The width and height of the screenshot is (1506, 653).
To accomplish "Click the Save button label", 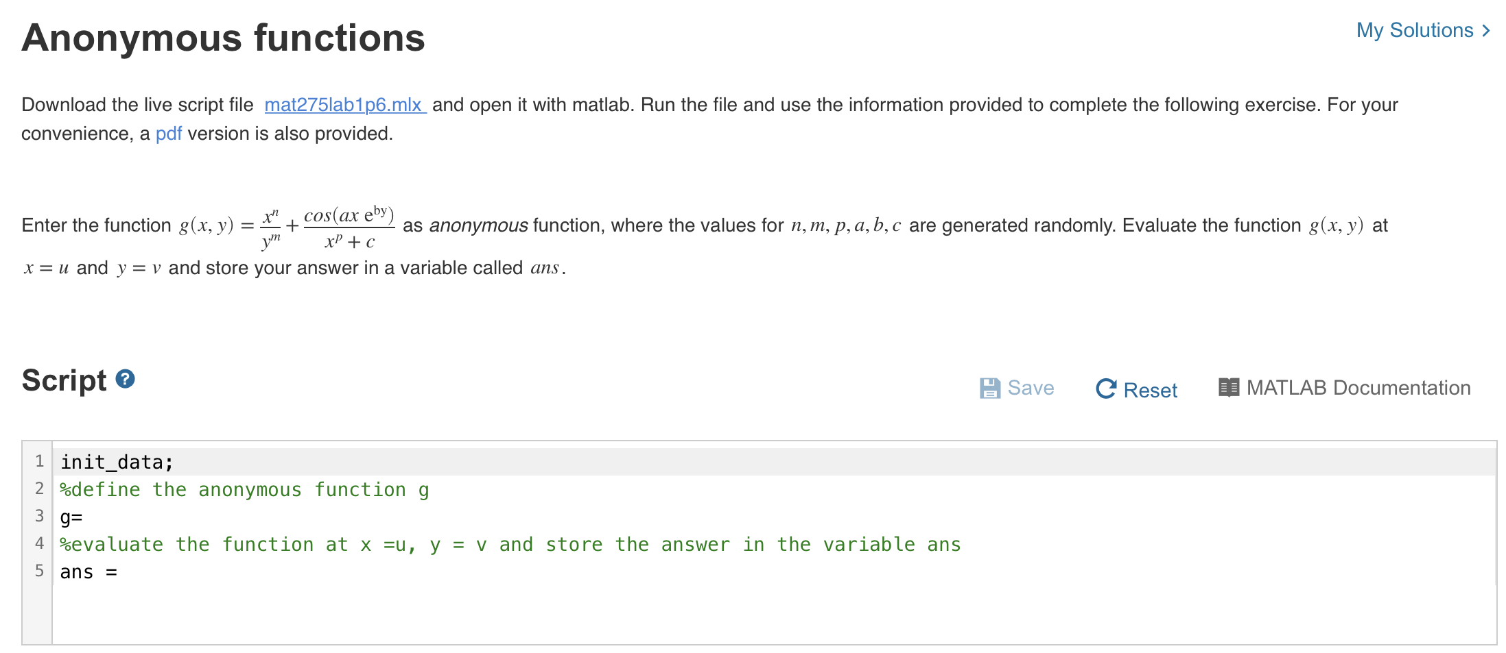I will coord(1030,387).
